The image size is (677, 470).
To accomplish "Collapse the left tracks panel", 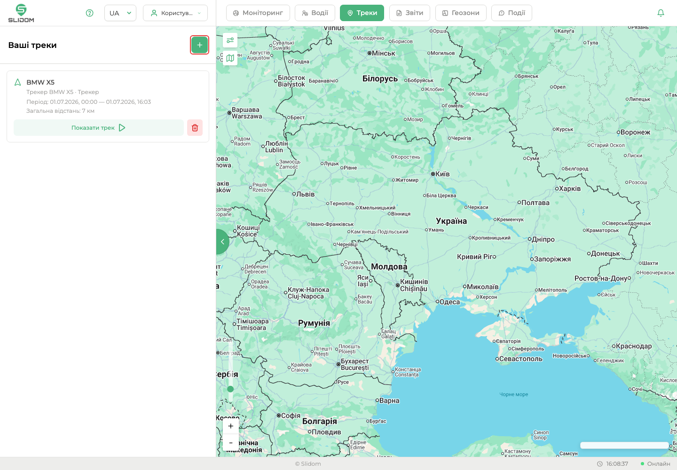I will 222,242.
